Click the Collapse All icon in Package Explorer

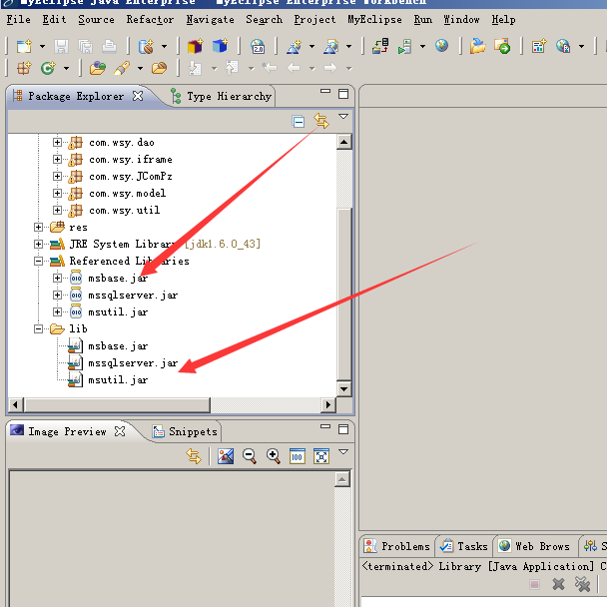[299, 122]
